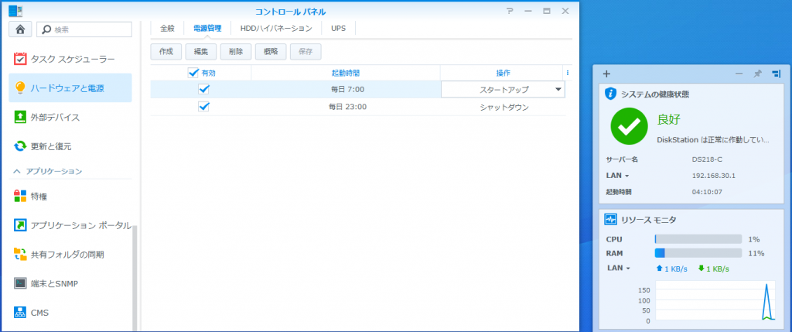Sort by 起動時間 column header
The image size is (792, 332).
click(x=346, y=73)
